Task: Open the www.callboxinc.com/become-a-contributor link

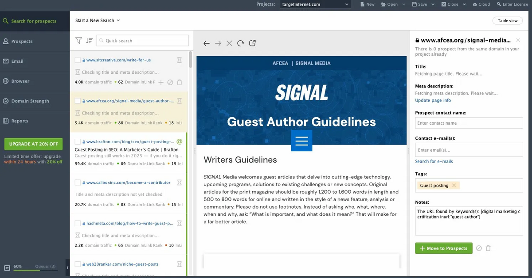Action: click(129, 183)
